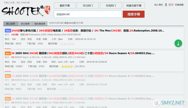The width and height of the screenshot is (188, 108).
Task: Click the 查阅次数: 948次 text
Action: pos(13,89)
